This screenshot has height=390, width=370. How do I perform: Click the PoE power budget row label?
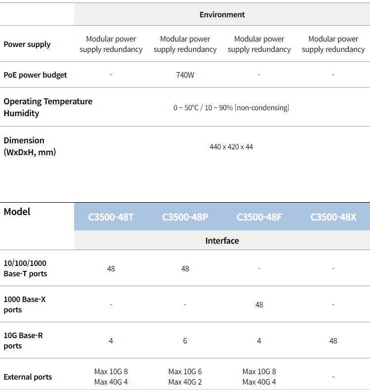point(35,75)
